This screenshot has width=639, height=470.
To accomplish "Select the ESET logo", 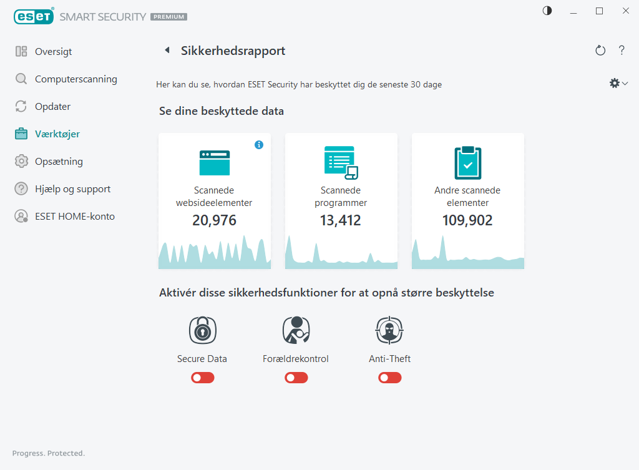I will [34, 16].
